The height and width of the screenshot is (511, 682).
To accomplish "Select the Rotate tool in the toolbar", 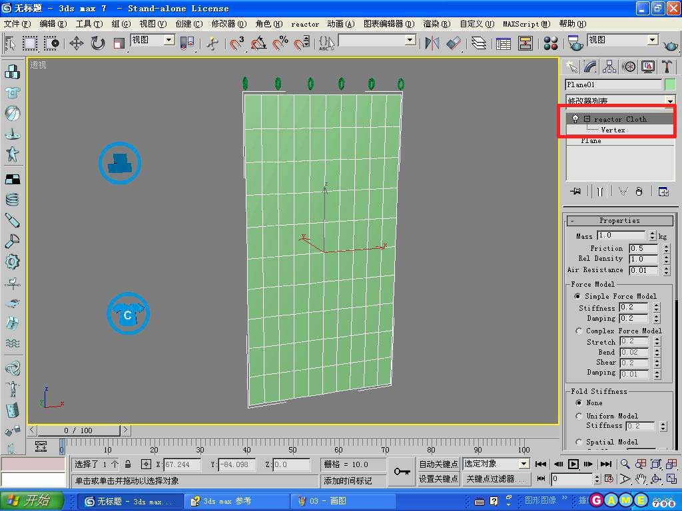I will pyautogui.click(x=98, y=43).
